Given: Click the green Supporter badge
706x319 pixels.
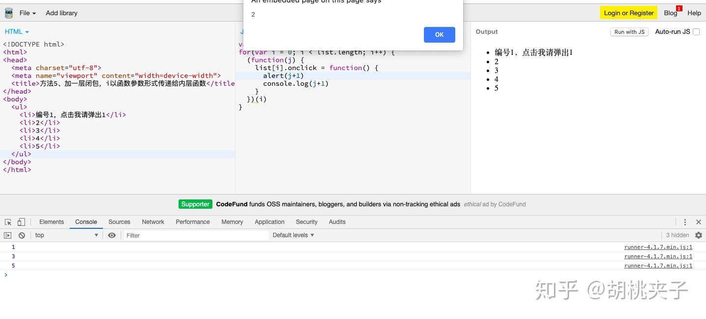Looking at the screenshot, I should point(195,204).
